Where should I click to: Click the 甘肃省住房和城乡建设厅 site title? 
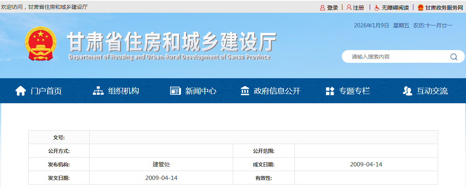point(172,42)
